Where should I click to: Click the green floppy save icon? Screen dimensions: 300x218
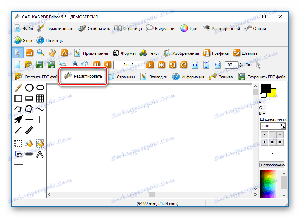coord(40,65)
